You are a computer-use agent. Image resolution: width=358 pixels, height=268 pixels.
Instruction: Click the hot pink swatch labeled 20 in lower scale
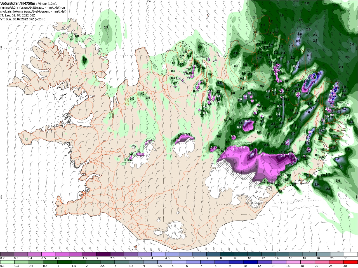(x=322, y=262)
